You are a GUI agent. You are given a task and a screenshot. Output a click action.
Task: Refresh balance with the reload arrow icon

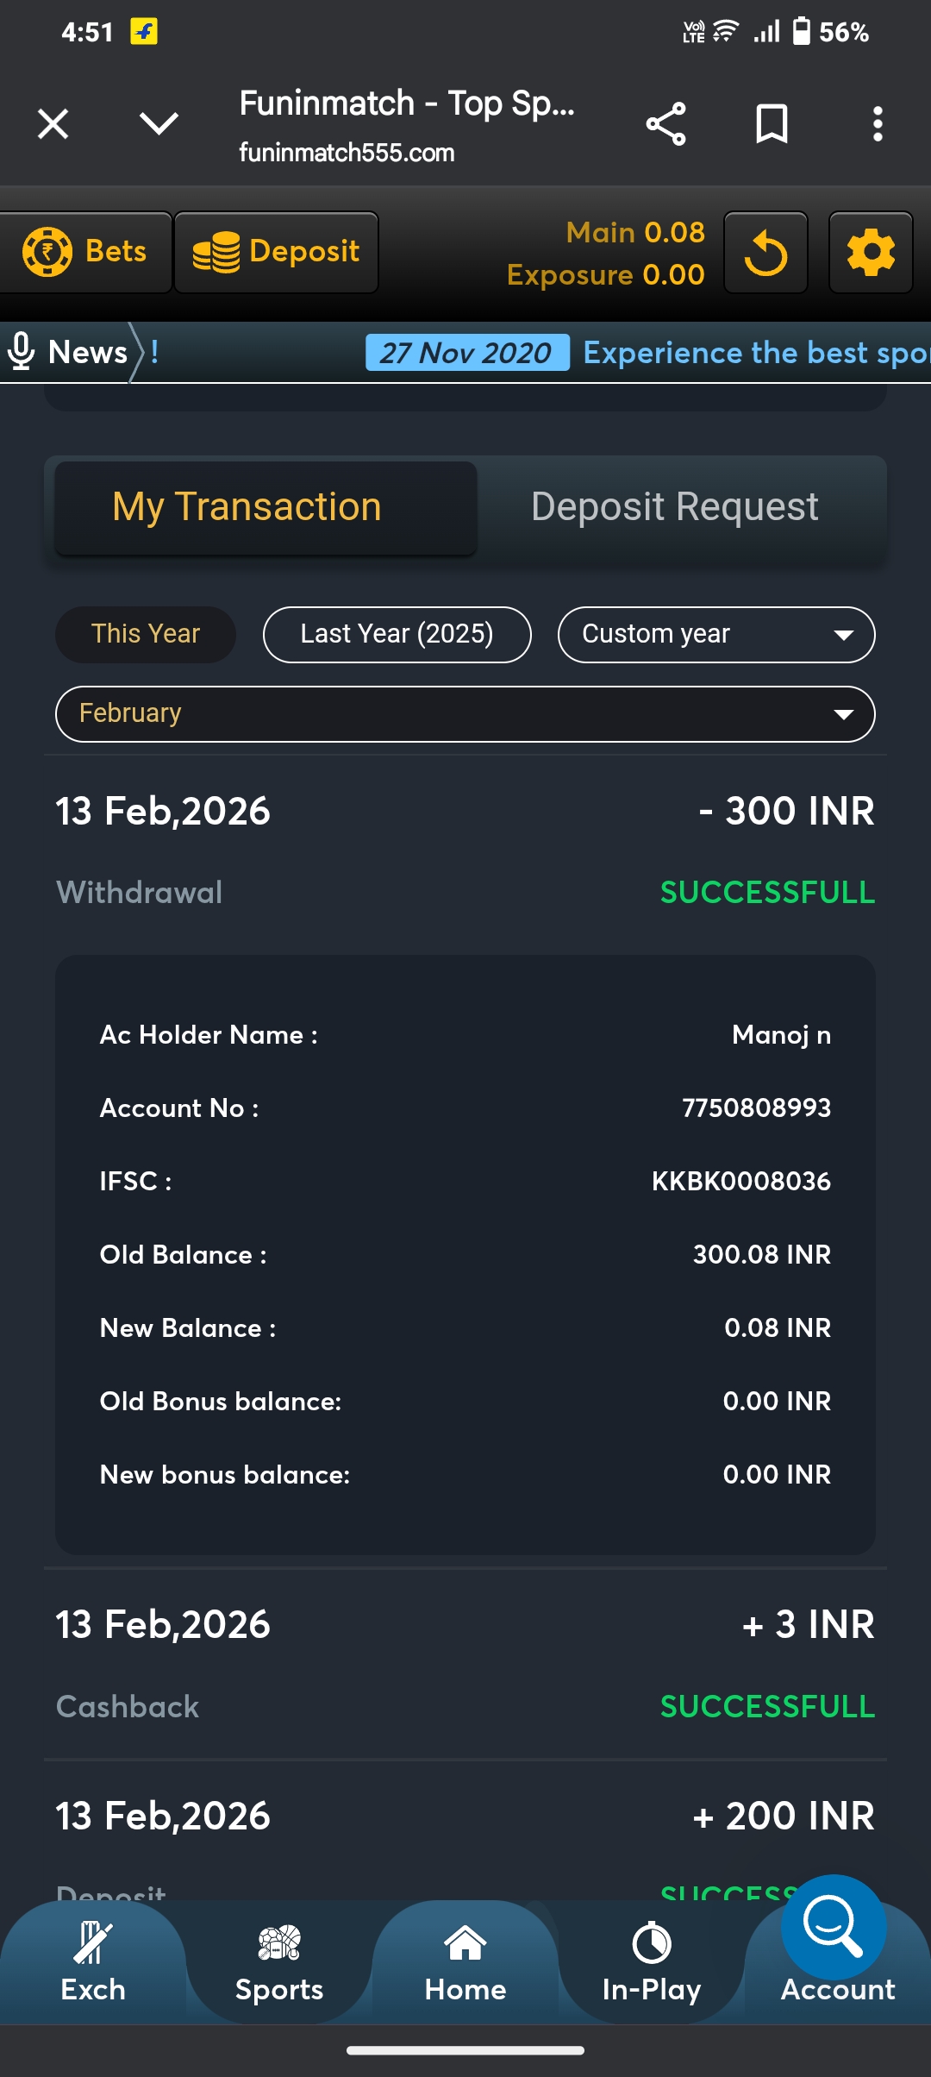coord(765,253)
